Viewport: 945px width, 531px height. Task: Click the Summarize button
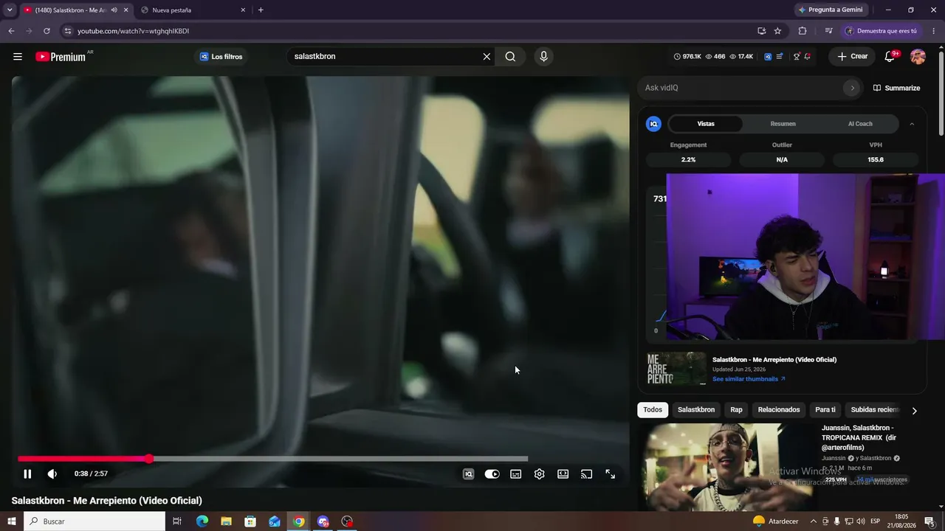point(896,88)
